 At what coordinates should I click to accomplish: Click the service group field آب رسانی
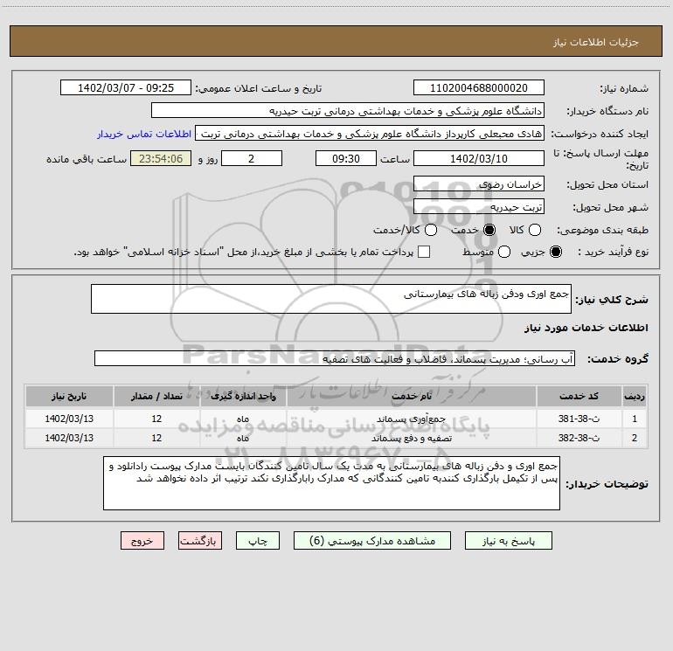(x=335, y=359)
